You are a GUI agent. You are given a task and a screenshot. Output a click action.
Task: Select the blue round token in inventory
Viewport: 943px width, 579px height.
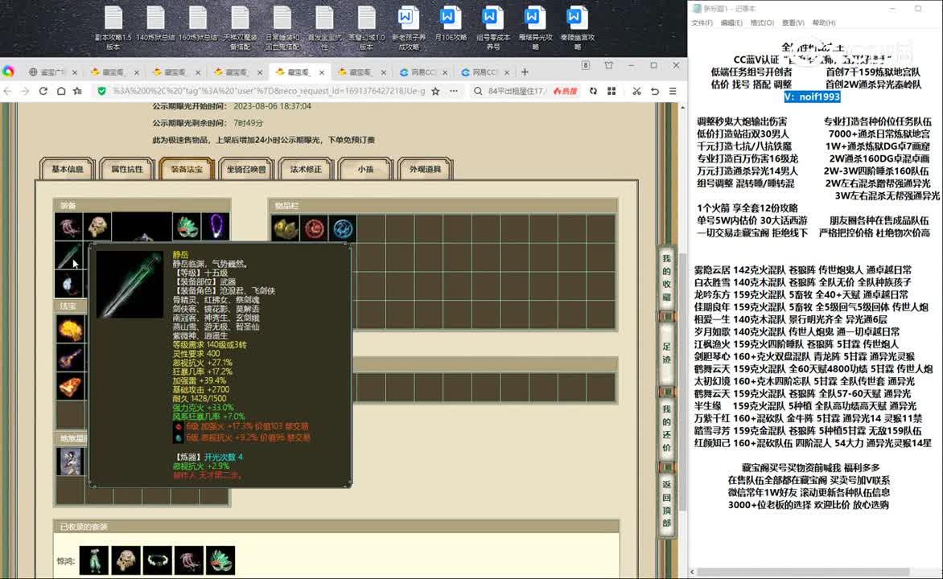click(x=343, y=228)
